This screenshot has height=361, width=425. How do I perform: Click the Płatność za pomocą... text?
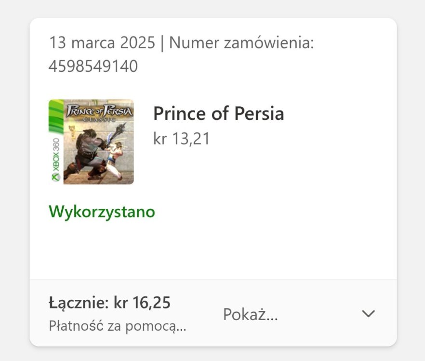[x=118, y=326]
